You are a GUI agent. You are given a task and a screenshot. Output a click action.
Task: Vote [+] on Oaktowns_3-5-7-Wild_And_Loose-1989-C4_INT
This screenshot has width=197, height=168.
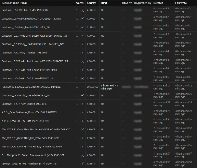coord(82,79)
